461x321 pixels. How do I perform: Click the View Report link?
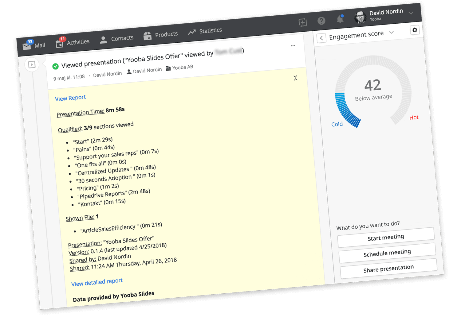70,98
